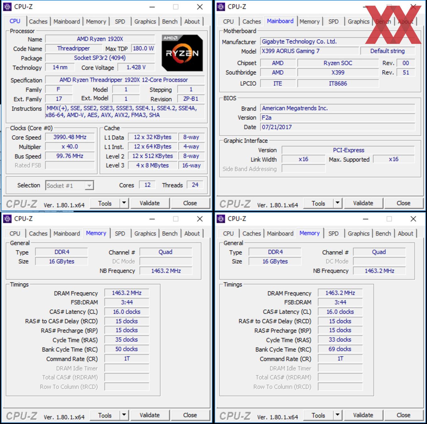427x424 pixels.
Task: Close the bottom-left Memory window with X
Action: (x=200, y=219)
